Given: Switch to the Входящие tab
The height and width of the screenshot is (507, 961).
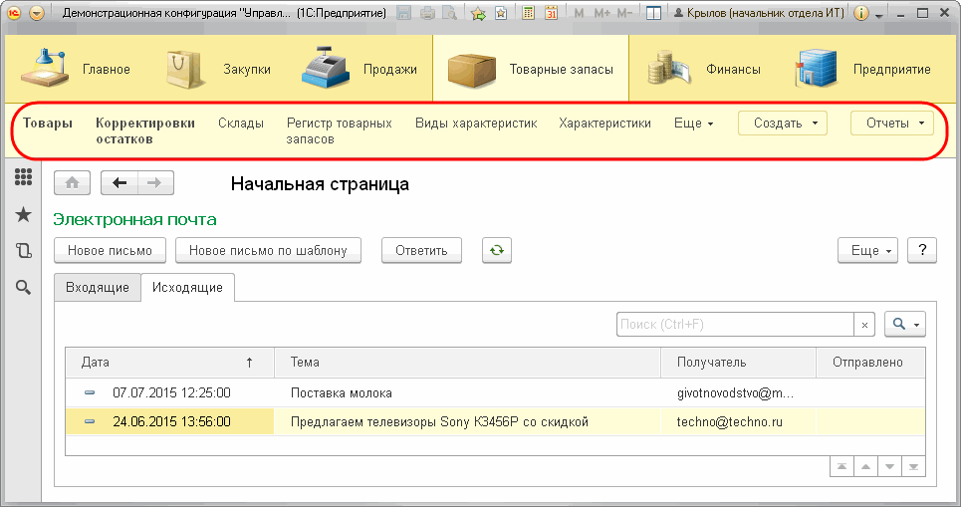Looking at the screenshot, I should coord(98,288).
